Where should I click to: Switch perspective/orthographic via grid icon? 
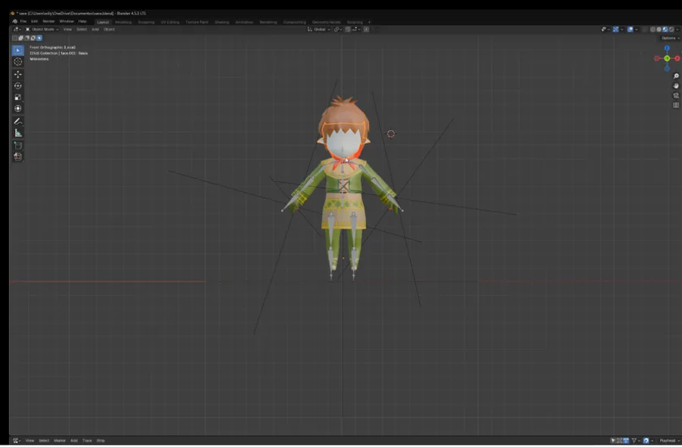coord(676,105)
